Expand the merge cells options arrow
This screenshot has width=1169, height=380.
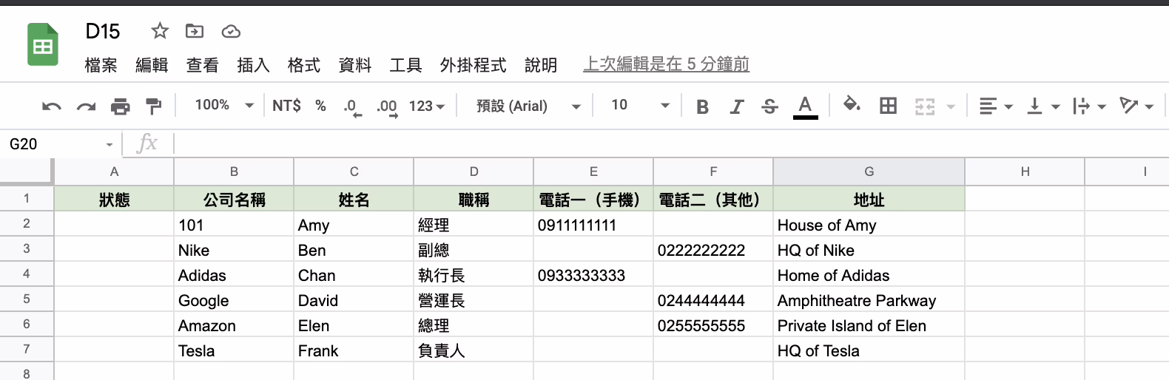(951, 106)
